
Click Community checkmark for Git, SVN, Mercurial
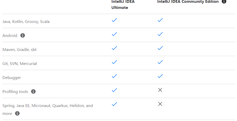[x=160, y=62]
